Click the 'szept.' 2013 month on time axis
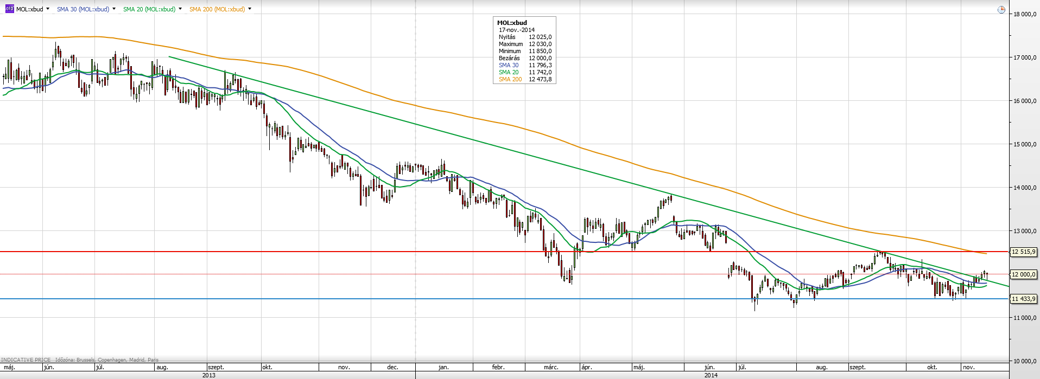1040x379 pixels. point(216,367)
